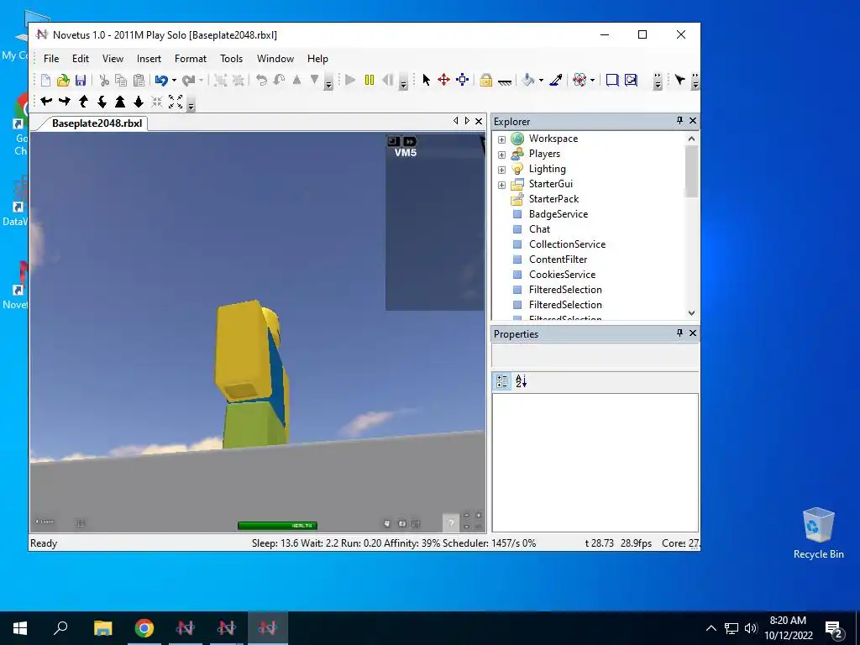Open the File menu
Viewport: 860px width, 645px height.
[x=51, y=59]
